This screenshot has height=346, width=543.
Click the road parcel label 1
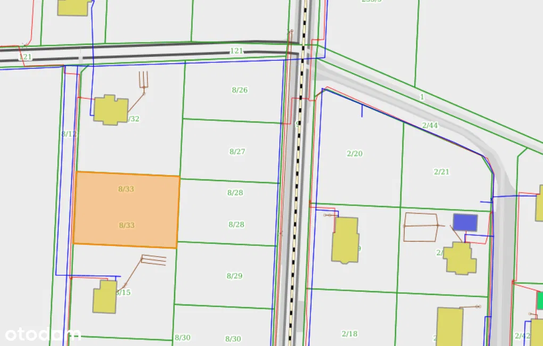[422, 97]
